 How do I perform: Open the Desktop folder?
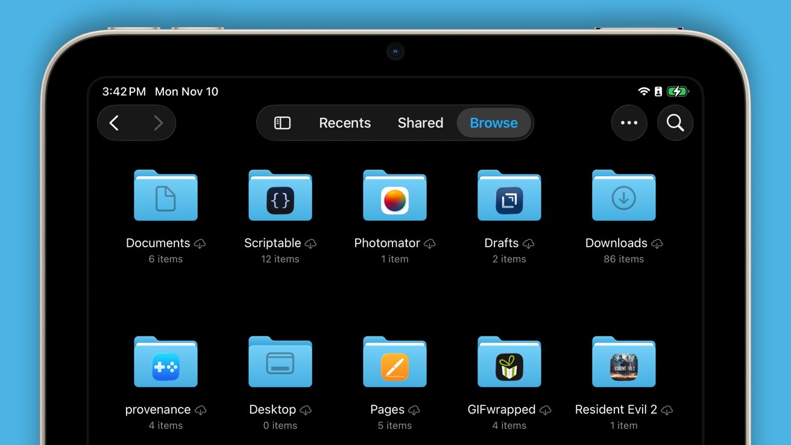(x=280, y=362)
